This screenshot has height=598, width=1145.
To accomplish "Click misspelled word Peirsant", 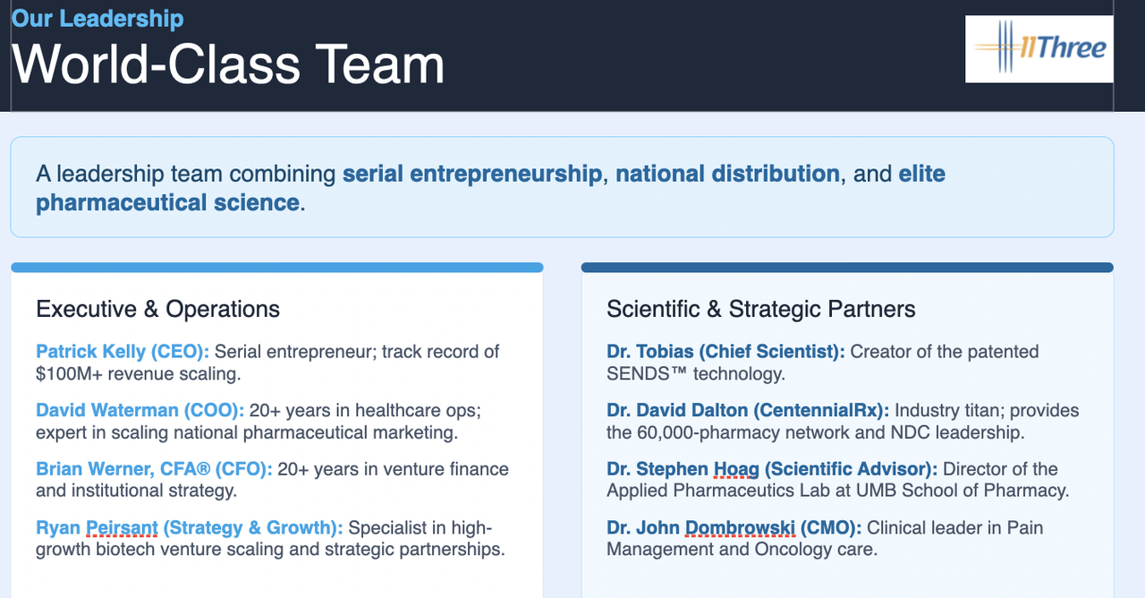I will (x=122, y=528).
